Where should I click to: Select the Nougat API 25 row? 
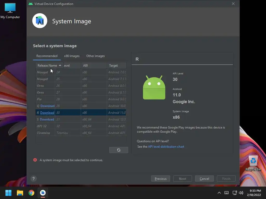click(x=81, y=79)
